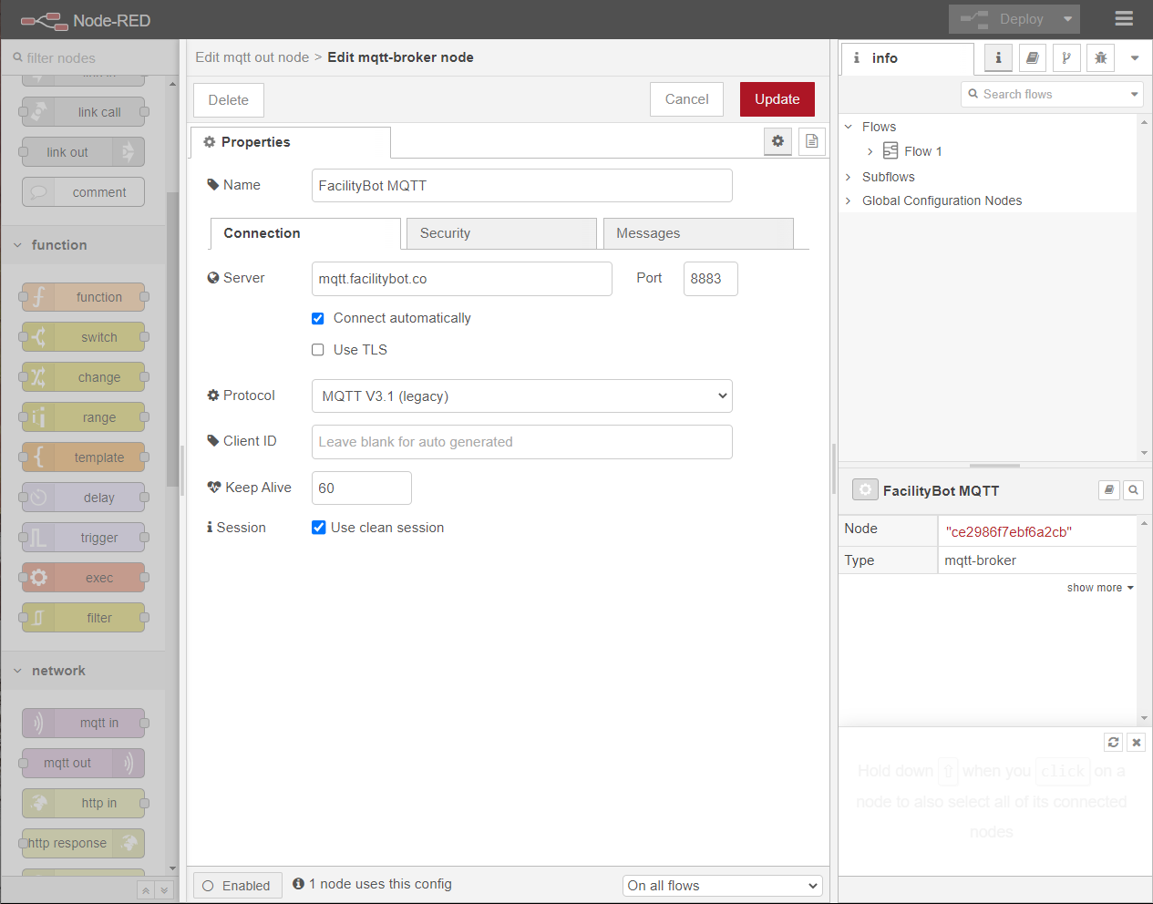The width and height of the screenshot is (1153, 904).
Task: Show help for FacilityBot MQTT node
Action: pos(1109,490)
